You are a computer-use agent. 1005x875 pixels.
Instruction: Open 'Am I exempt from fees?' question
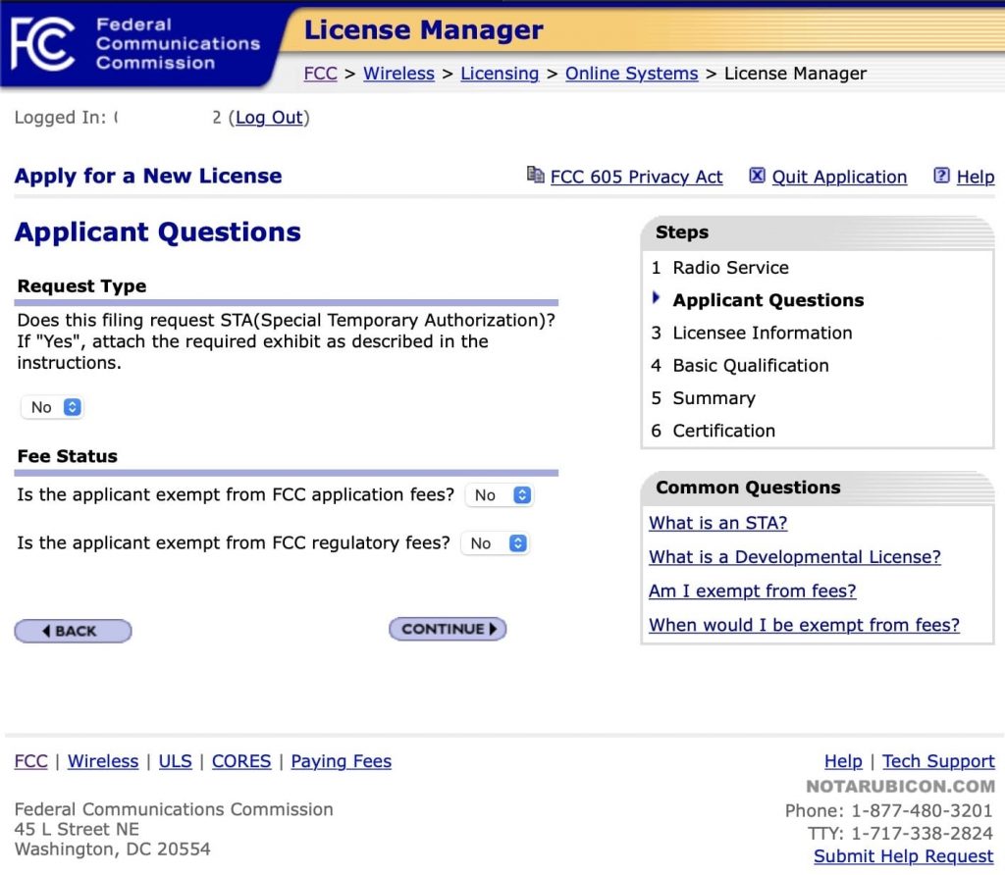pos(753,592)
